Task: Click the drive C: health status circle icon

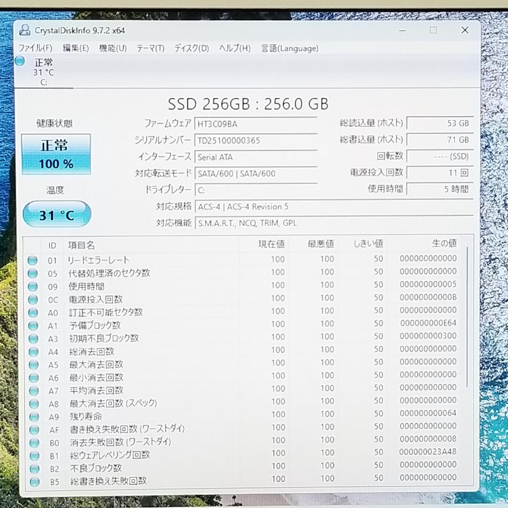Action: [x=20, y=61]
